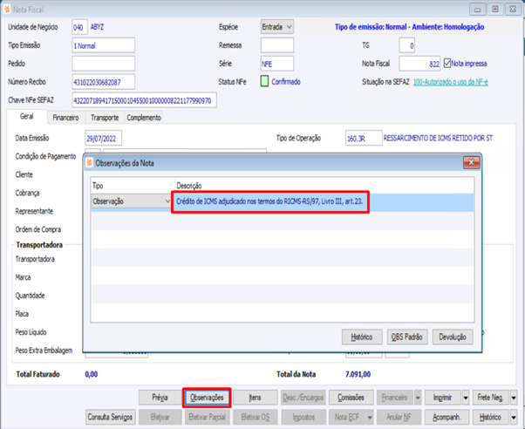Select the Crédito de ICMS adjudicado description row
The width and height of the screenshot is (525, 429).
pos(269,201)
